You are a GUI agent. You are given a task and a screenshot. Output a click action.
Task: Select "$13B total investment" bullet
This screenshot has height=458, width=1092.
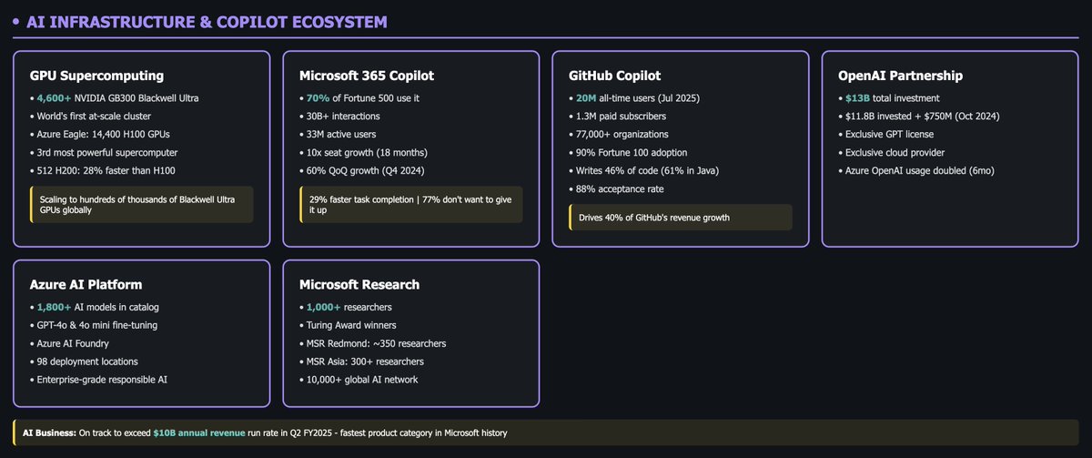pyautogui.click(x=889, y=97)
